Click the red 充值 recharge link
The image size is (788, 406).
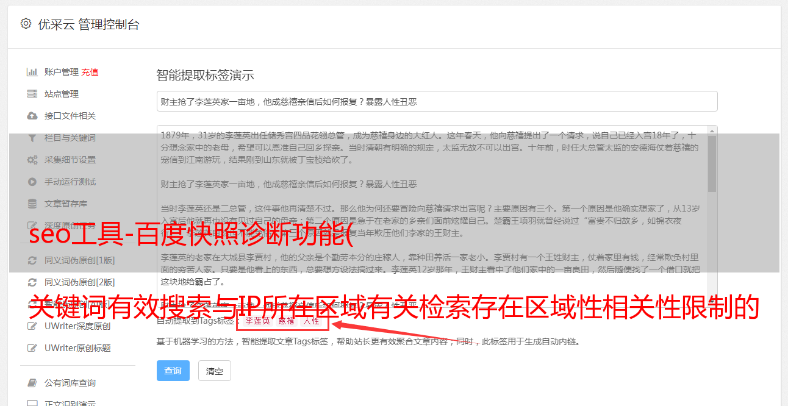pos(90,72)
